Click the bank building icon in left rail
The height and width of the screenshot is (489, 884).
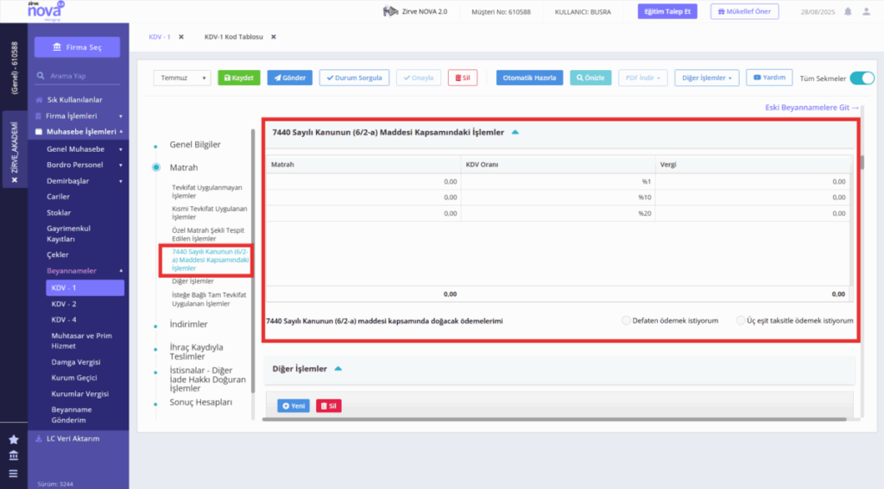point(14,455)
